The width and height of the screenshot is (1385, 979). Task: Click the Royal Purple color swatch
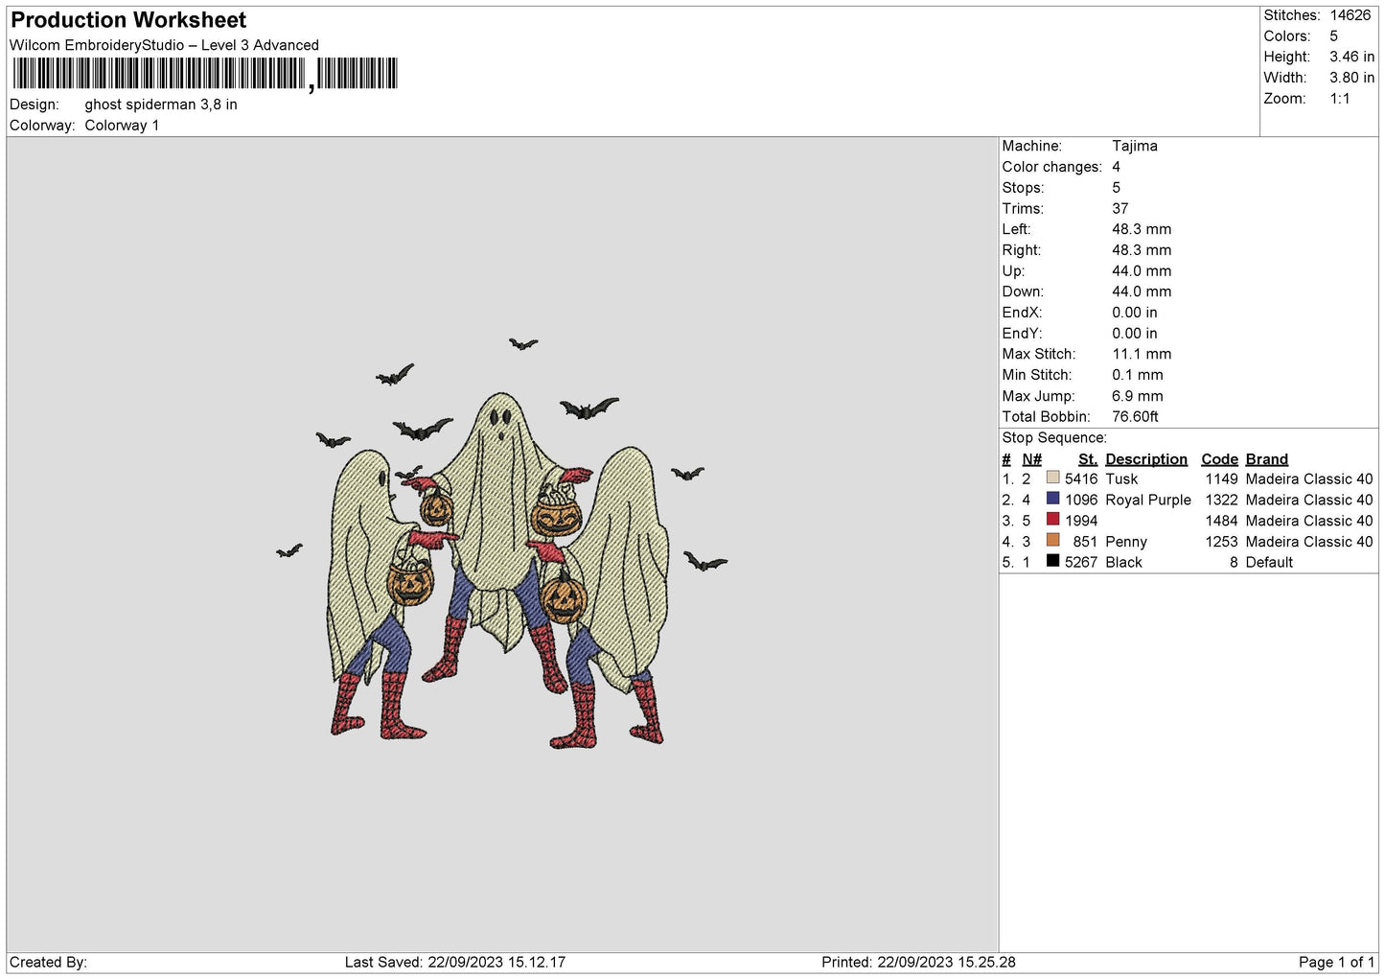(1053, 499)
